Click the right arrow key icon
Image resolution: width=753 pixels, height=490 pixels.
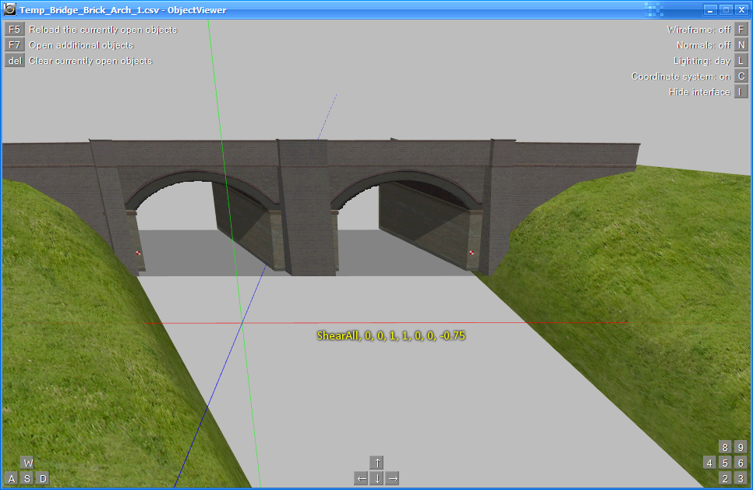[393, 478]
